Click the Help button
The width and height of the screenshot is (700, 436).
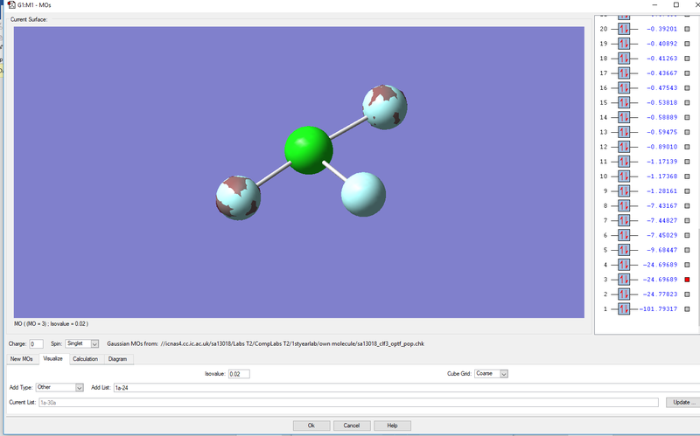tap(392, 426)
